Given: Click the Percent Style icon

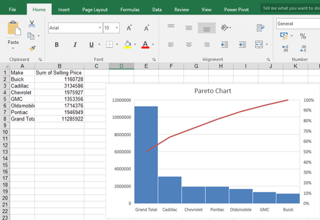Looking at the screenshot, I should pos(303,36).
